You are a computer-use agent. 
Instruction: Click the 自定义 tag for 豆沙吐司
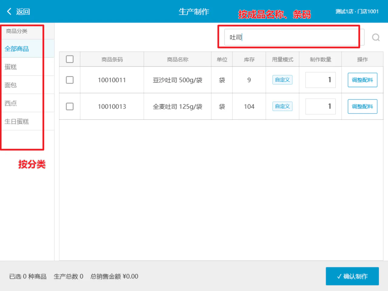tap(283, 80)
